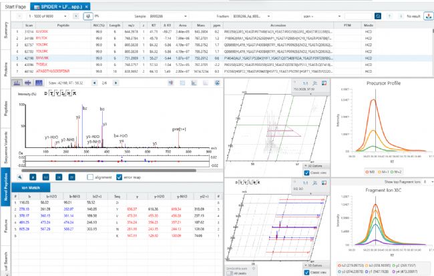Viewport: 434px width, 276px height.
Task: Open the Peptides side tab
Action: pos(6,108)
